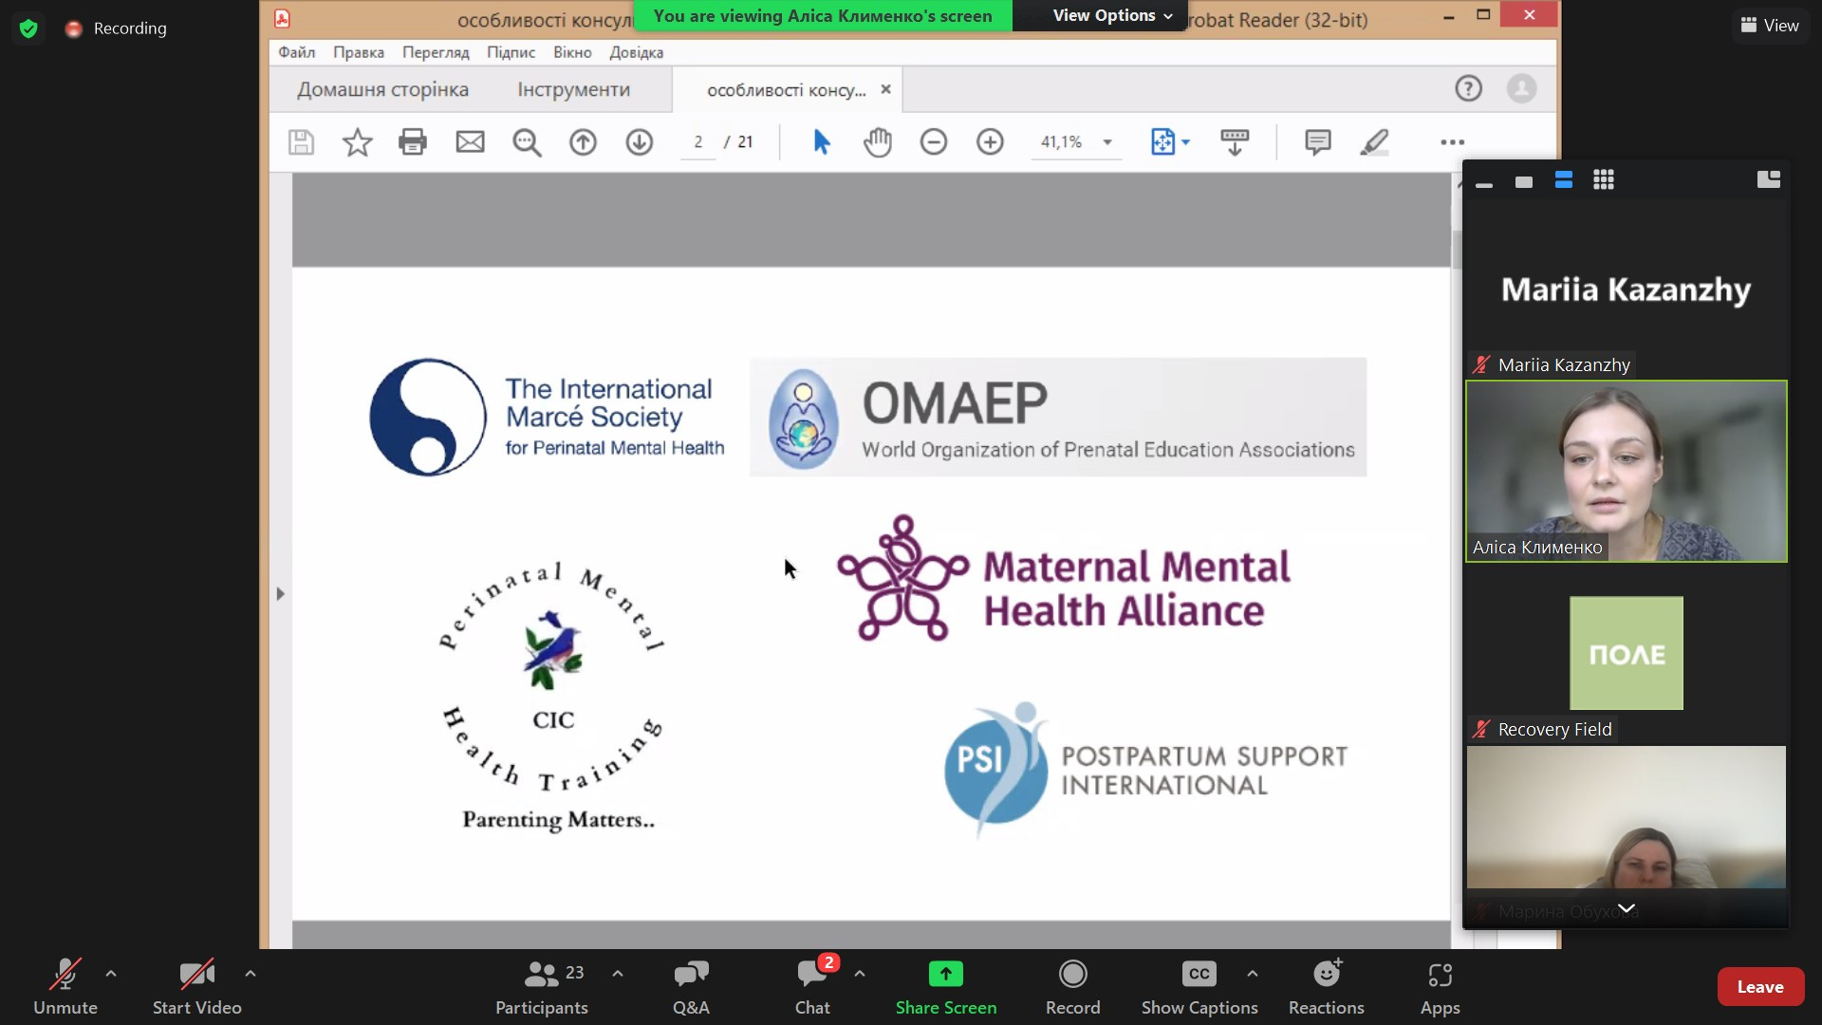Click the Print icon in Acrobat toolbar
Screen dimensions: 1822x1025
pos(413,142)
